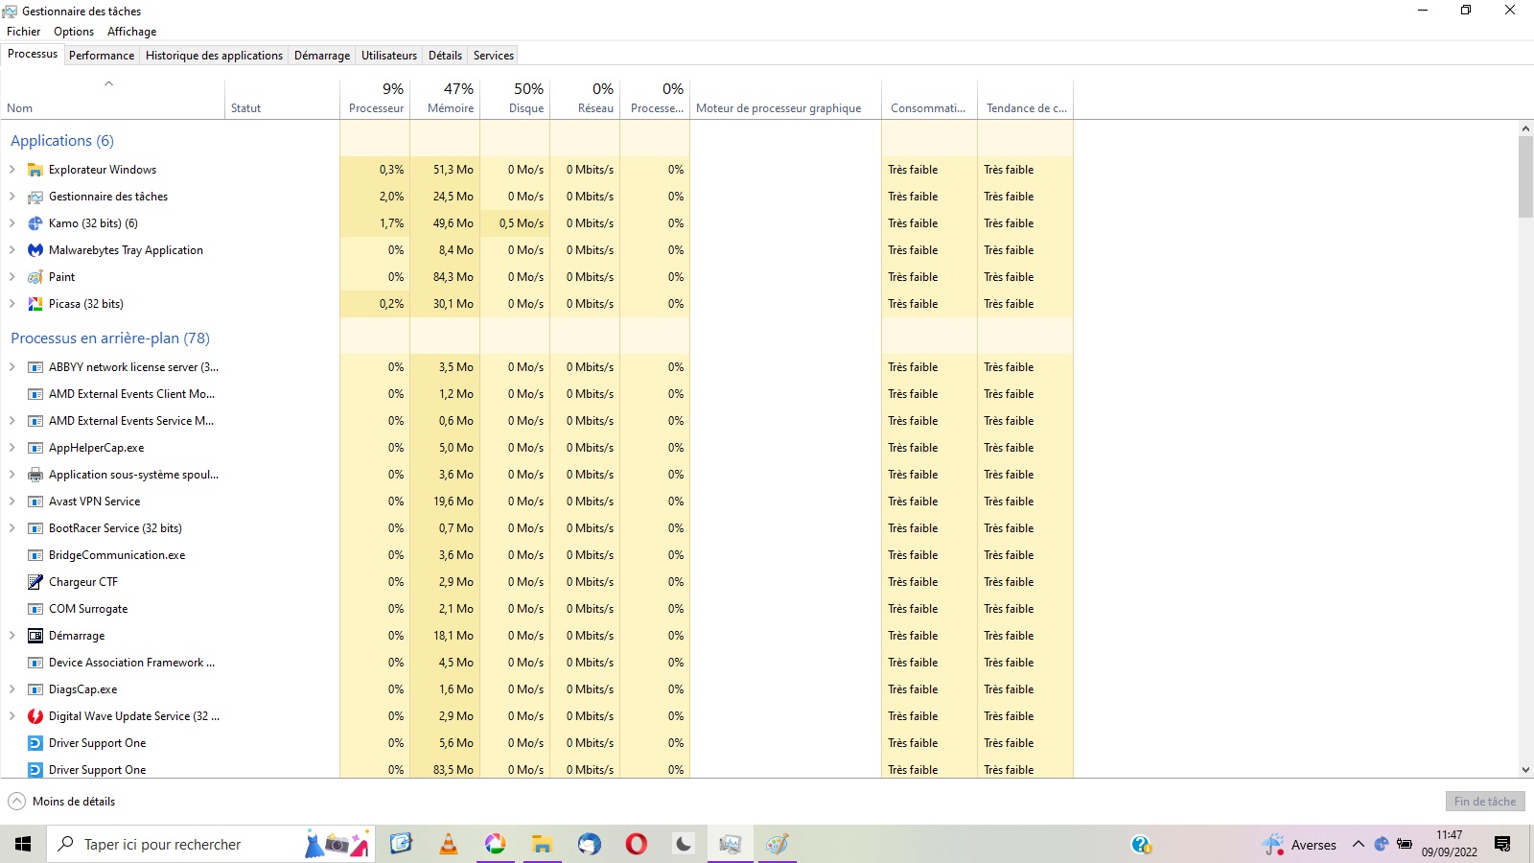Select Device Association Framework process row
This screenshot has height=863, width=1534.
point(537,663)
